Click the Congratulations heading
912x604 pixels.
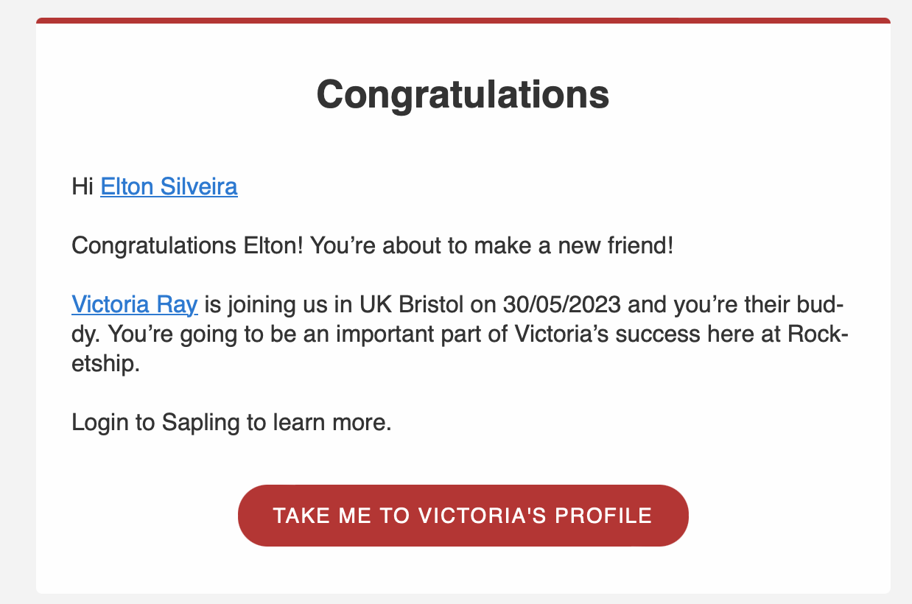tap(463, 94)
